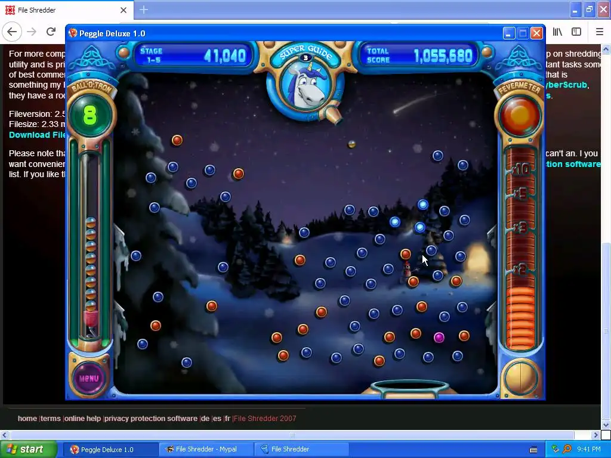Screen dimensions: 611x458
Task: Click the ball launcher cannon under the unicorn
Action: coord(332,114)
